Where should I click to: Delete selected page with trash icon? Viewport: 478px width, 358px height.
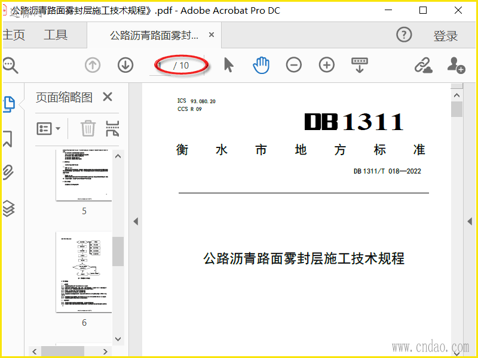pos(88,128)
